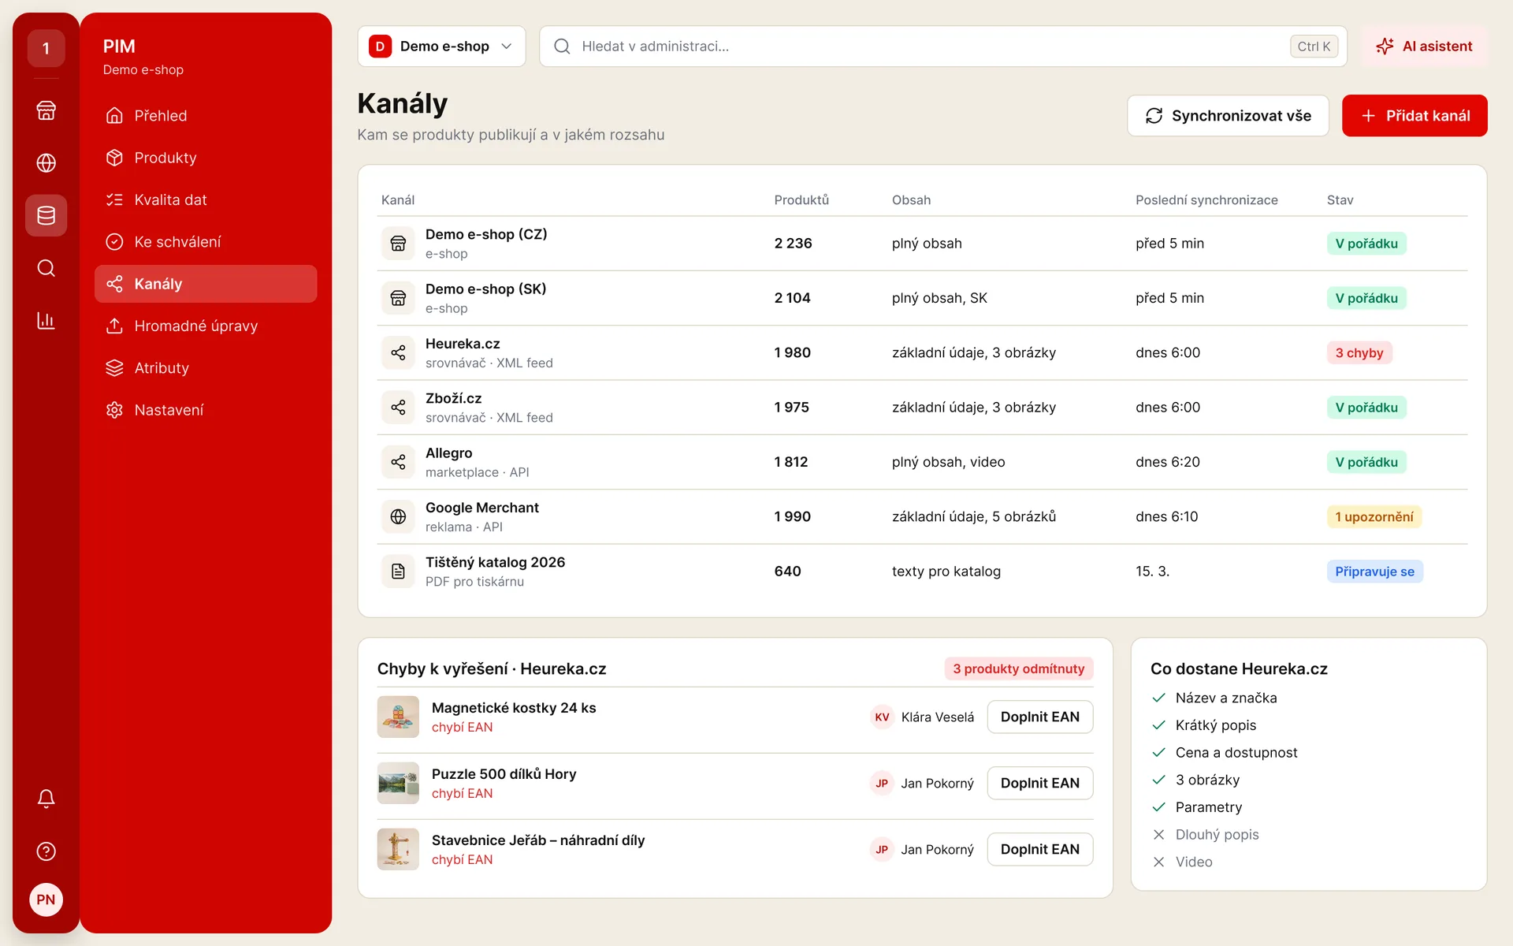
Task: Open Produkty in the sidebar
Action: [x=206, y=158]
